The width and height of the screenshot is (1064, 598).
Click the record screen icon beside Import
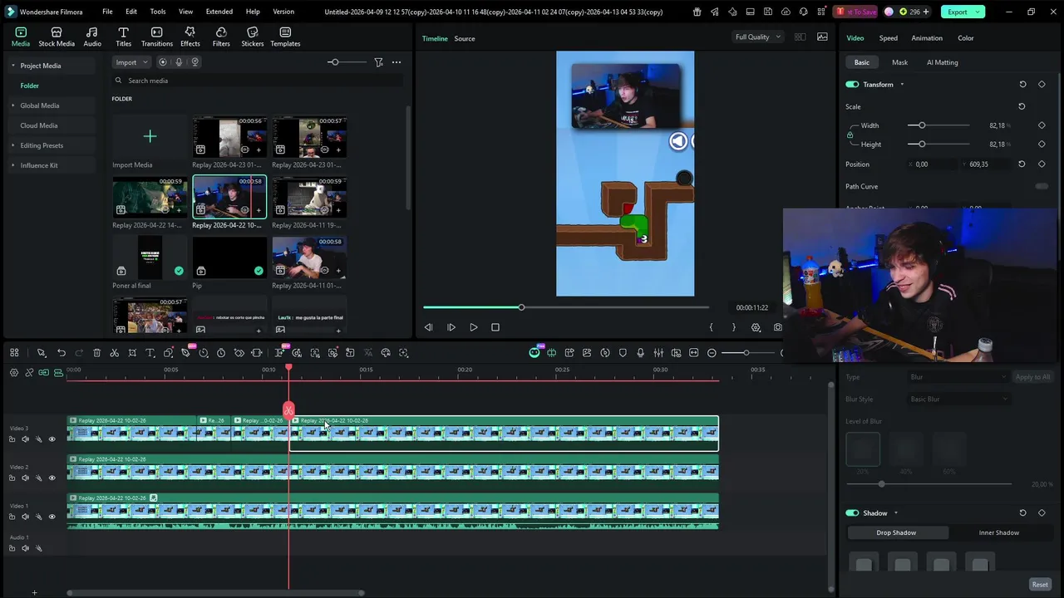pos(163,62)
